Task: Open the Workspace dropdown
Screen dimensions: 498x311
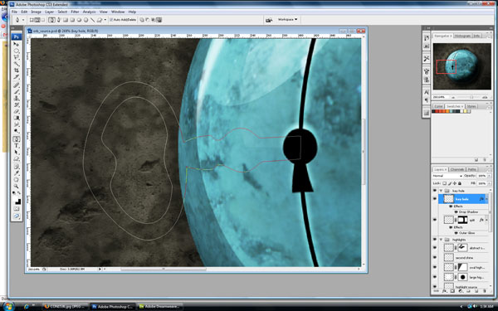Action: point(288,20)
